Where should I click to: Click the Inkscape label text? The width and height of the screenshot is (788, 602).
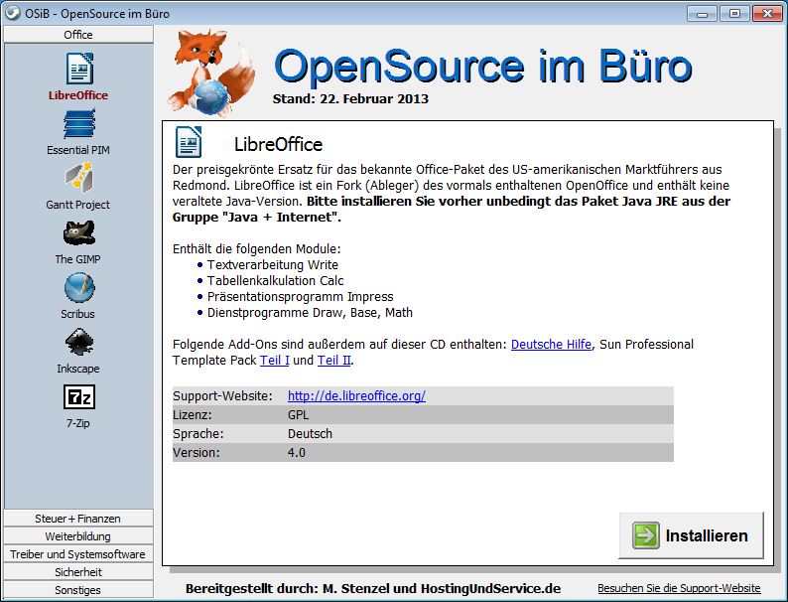(x=77, y=369)
